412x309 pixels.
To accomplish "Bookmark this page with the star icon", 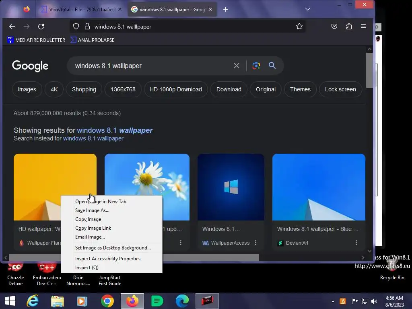I will [x=299, y=26].
